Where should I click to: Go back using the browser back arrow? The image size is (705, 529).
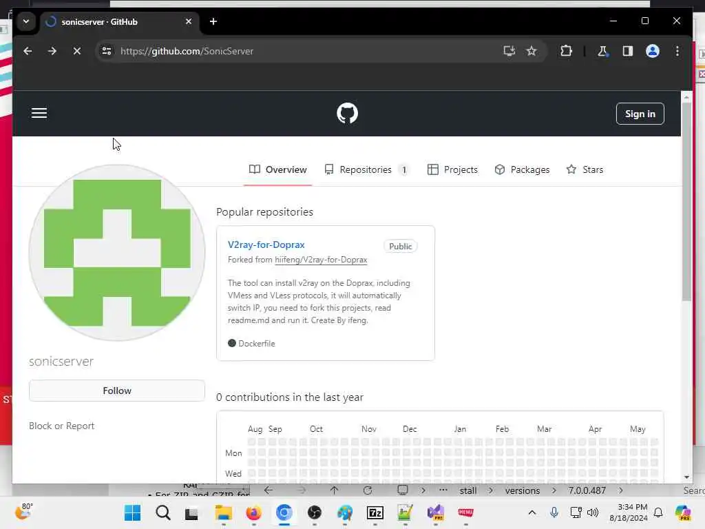[x=28, y=51]
